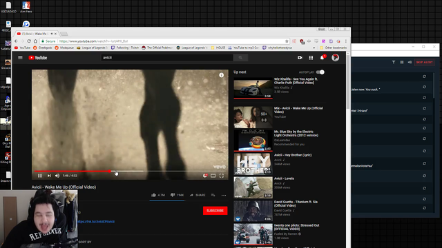Open Following - Twitch bookmark
Viewport: 442px width, 248px height.
tap(125, 48)
